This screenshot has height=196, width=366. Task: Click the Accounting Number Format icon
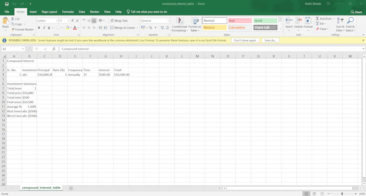tap(143, 28)
